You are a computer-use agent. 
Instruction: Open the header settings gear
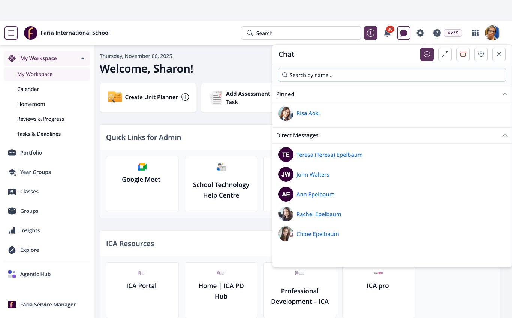[420, 33]
